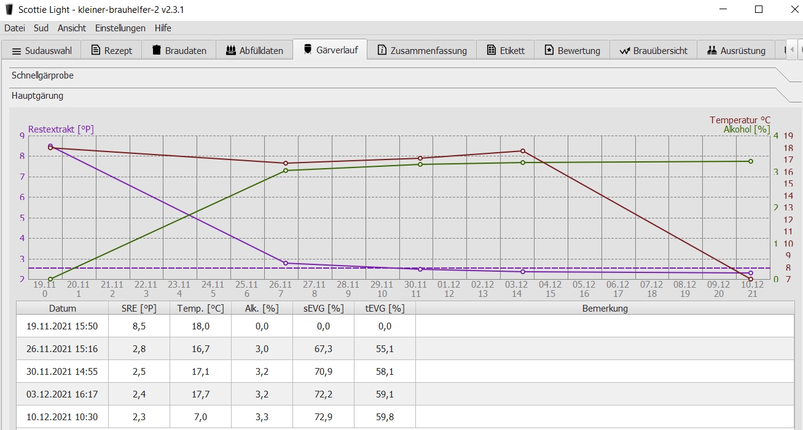Click the Zusammenfassung info icon
Viewport: 803px width, 430px height.
[382, 50]
